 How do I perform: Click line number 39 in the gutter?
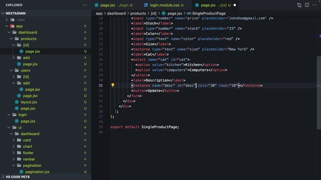point(100,127)
